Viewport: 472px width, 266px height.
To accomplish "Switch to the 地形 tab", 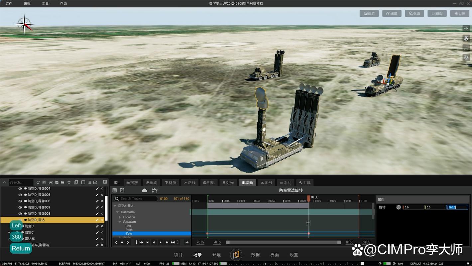I will tap(267, 183).
